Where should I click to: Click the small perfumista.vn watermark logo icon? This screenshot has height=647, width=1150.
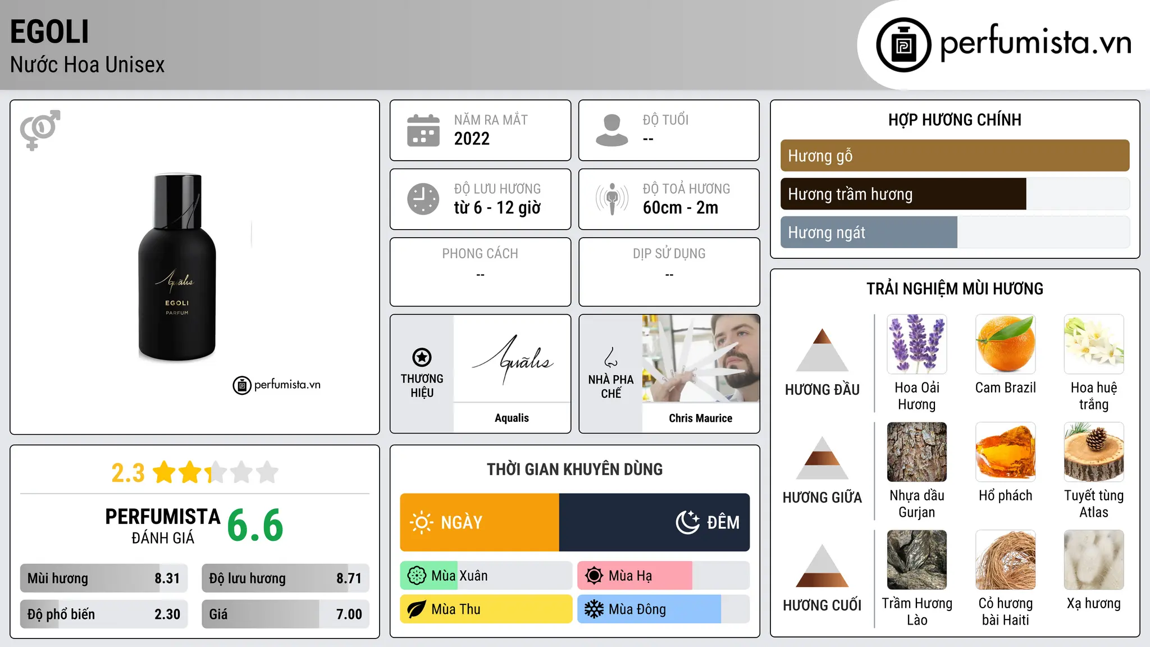pos(242,385)
